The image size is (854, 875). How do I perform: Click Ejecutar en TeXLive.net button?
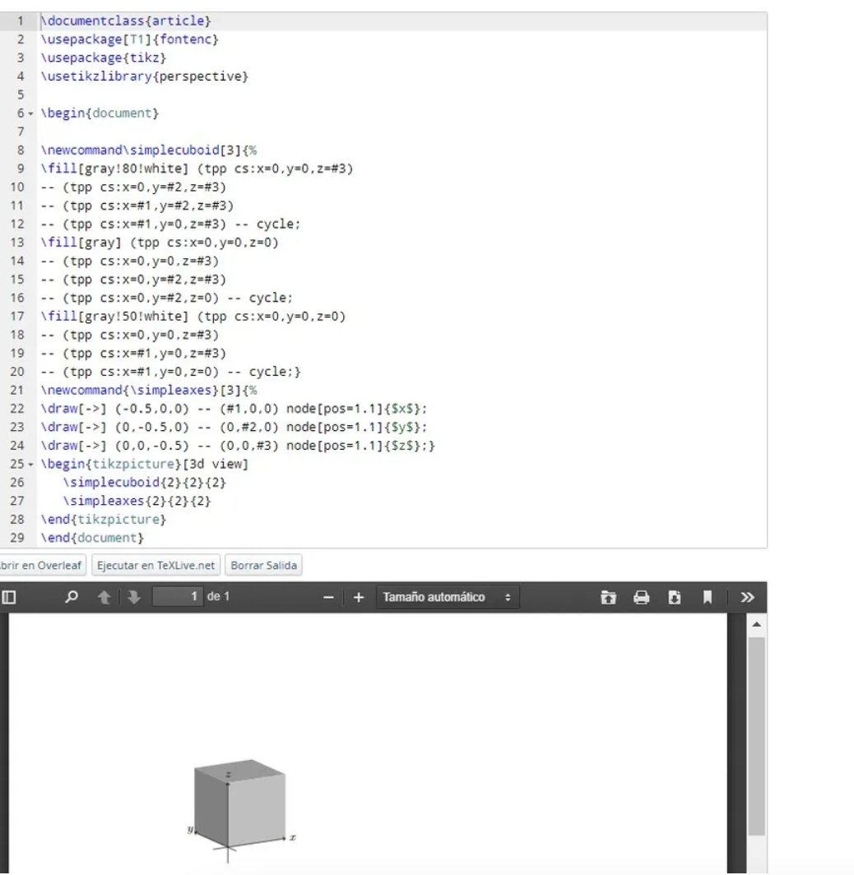[155, 566]
